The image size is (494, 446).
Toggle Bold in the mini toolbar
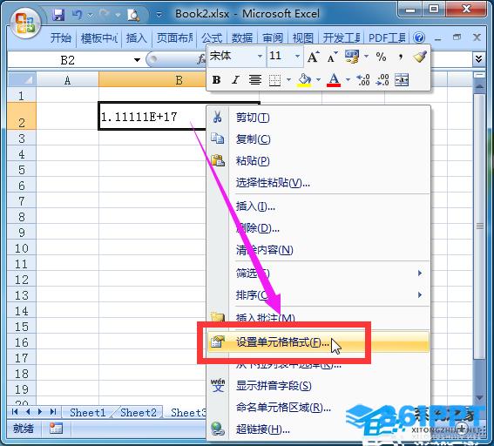tap(216, 80)
